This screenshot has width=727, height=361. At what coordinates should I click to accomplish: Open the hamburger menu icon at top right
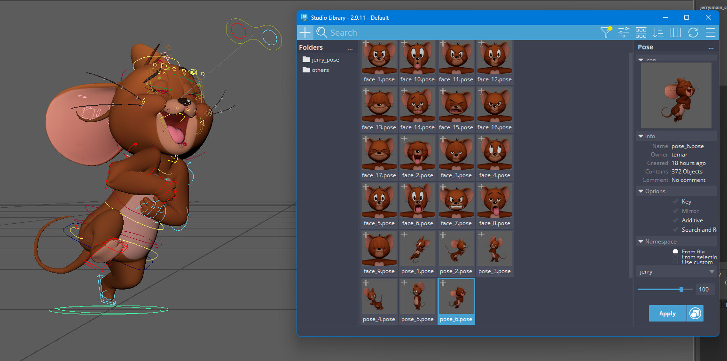[710, 32]
